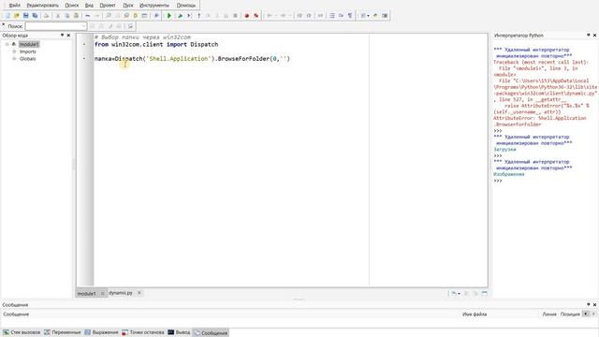Image resolution: width=599 pixels, height=337 pixels.
Task: Find text with the magnifier toolbar icon
Action: click(x=109, y=16)
